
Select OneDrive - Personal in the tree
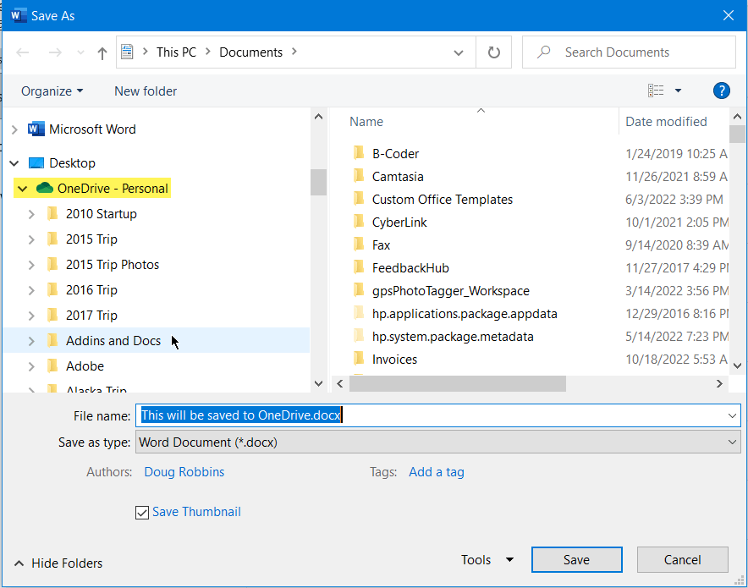[113, 189]
